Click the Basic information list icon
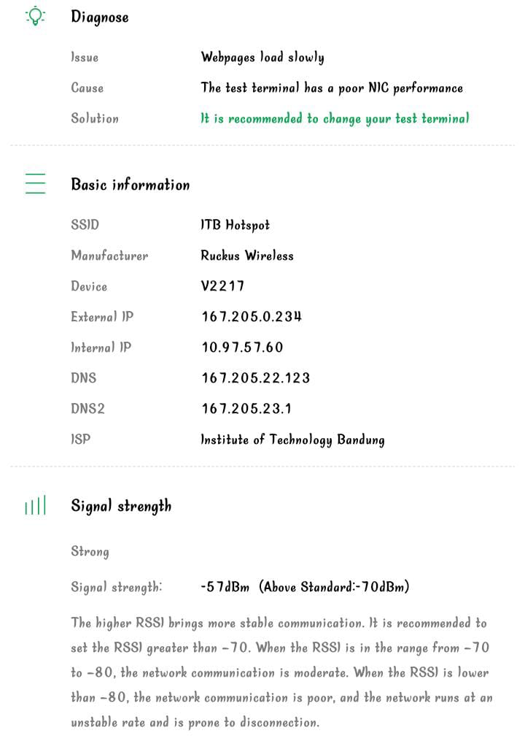Image resolution: width=525 pixels, height=741 pixels. tap(35, 183)
